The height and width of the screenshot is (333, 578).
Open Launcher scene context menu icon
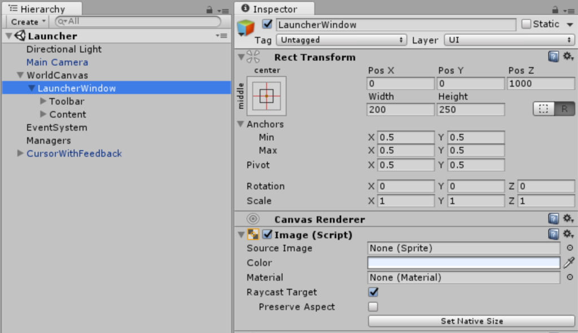221,35
